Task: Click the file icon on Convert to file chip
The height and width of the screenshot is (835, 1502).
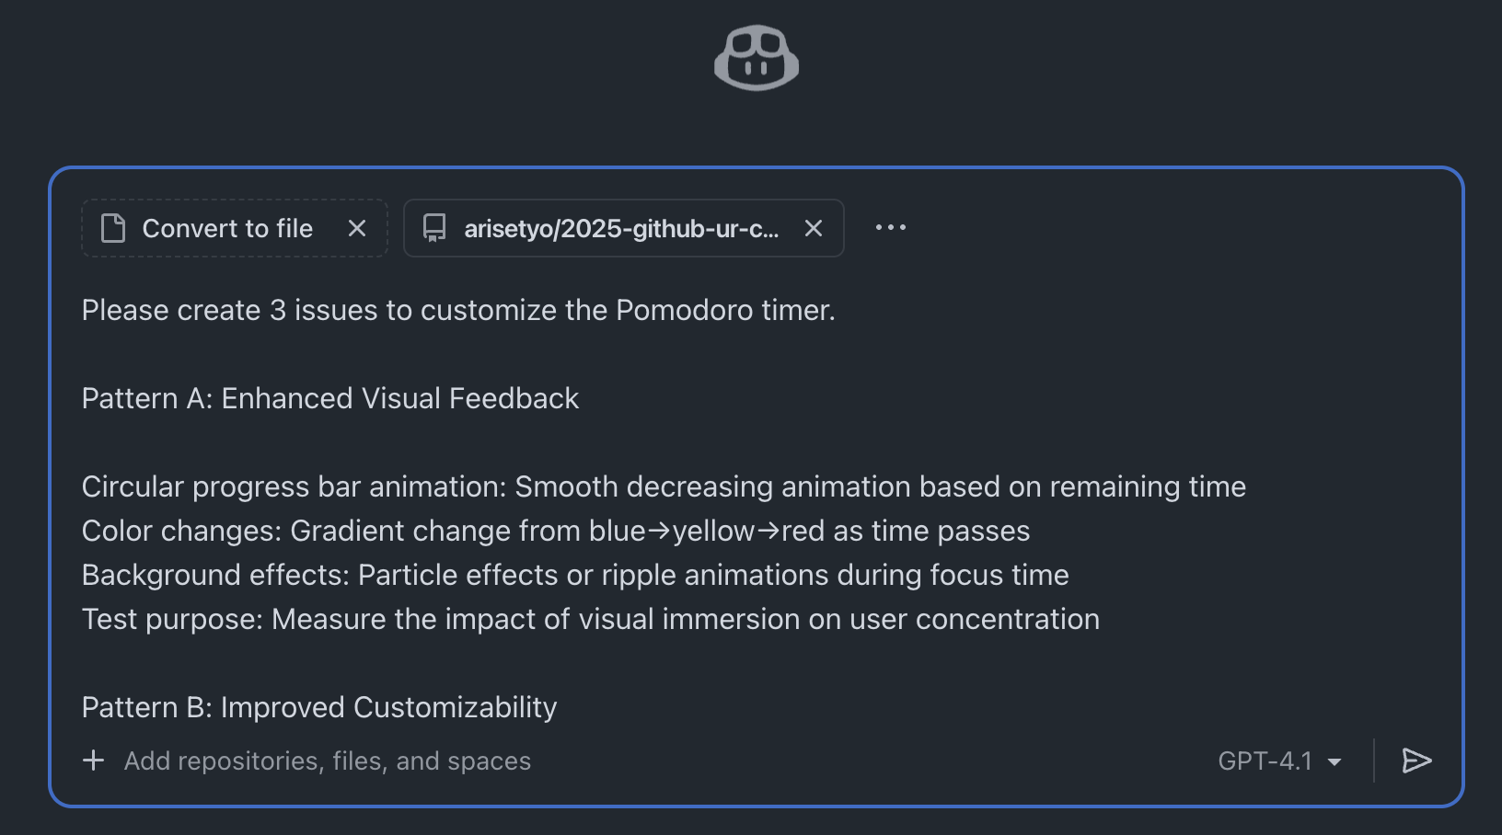Action: [x=113, y=228]
